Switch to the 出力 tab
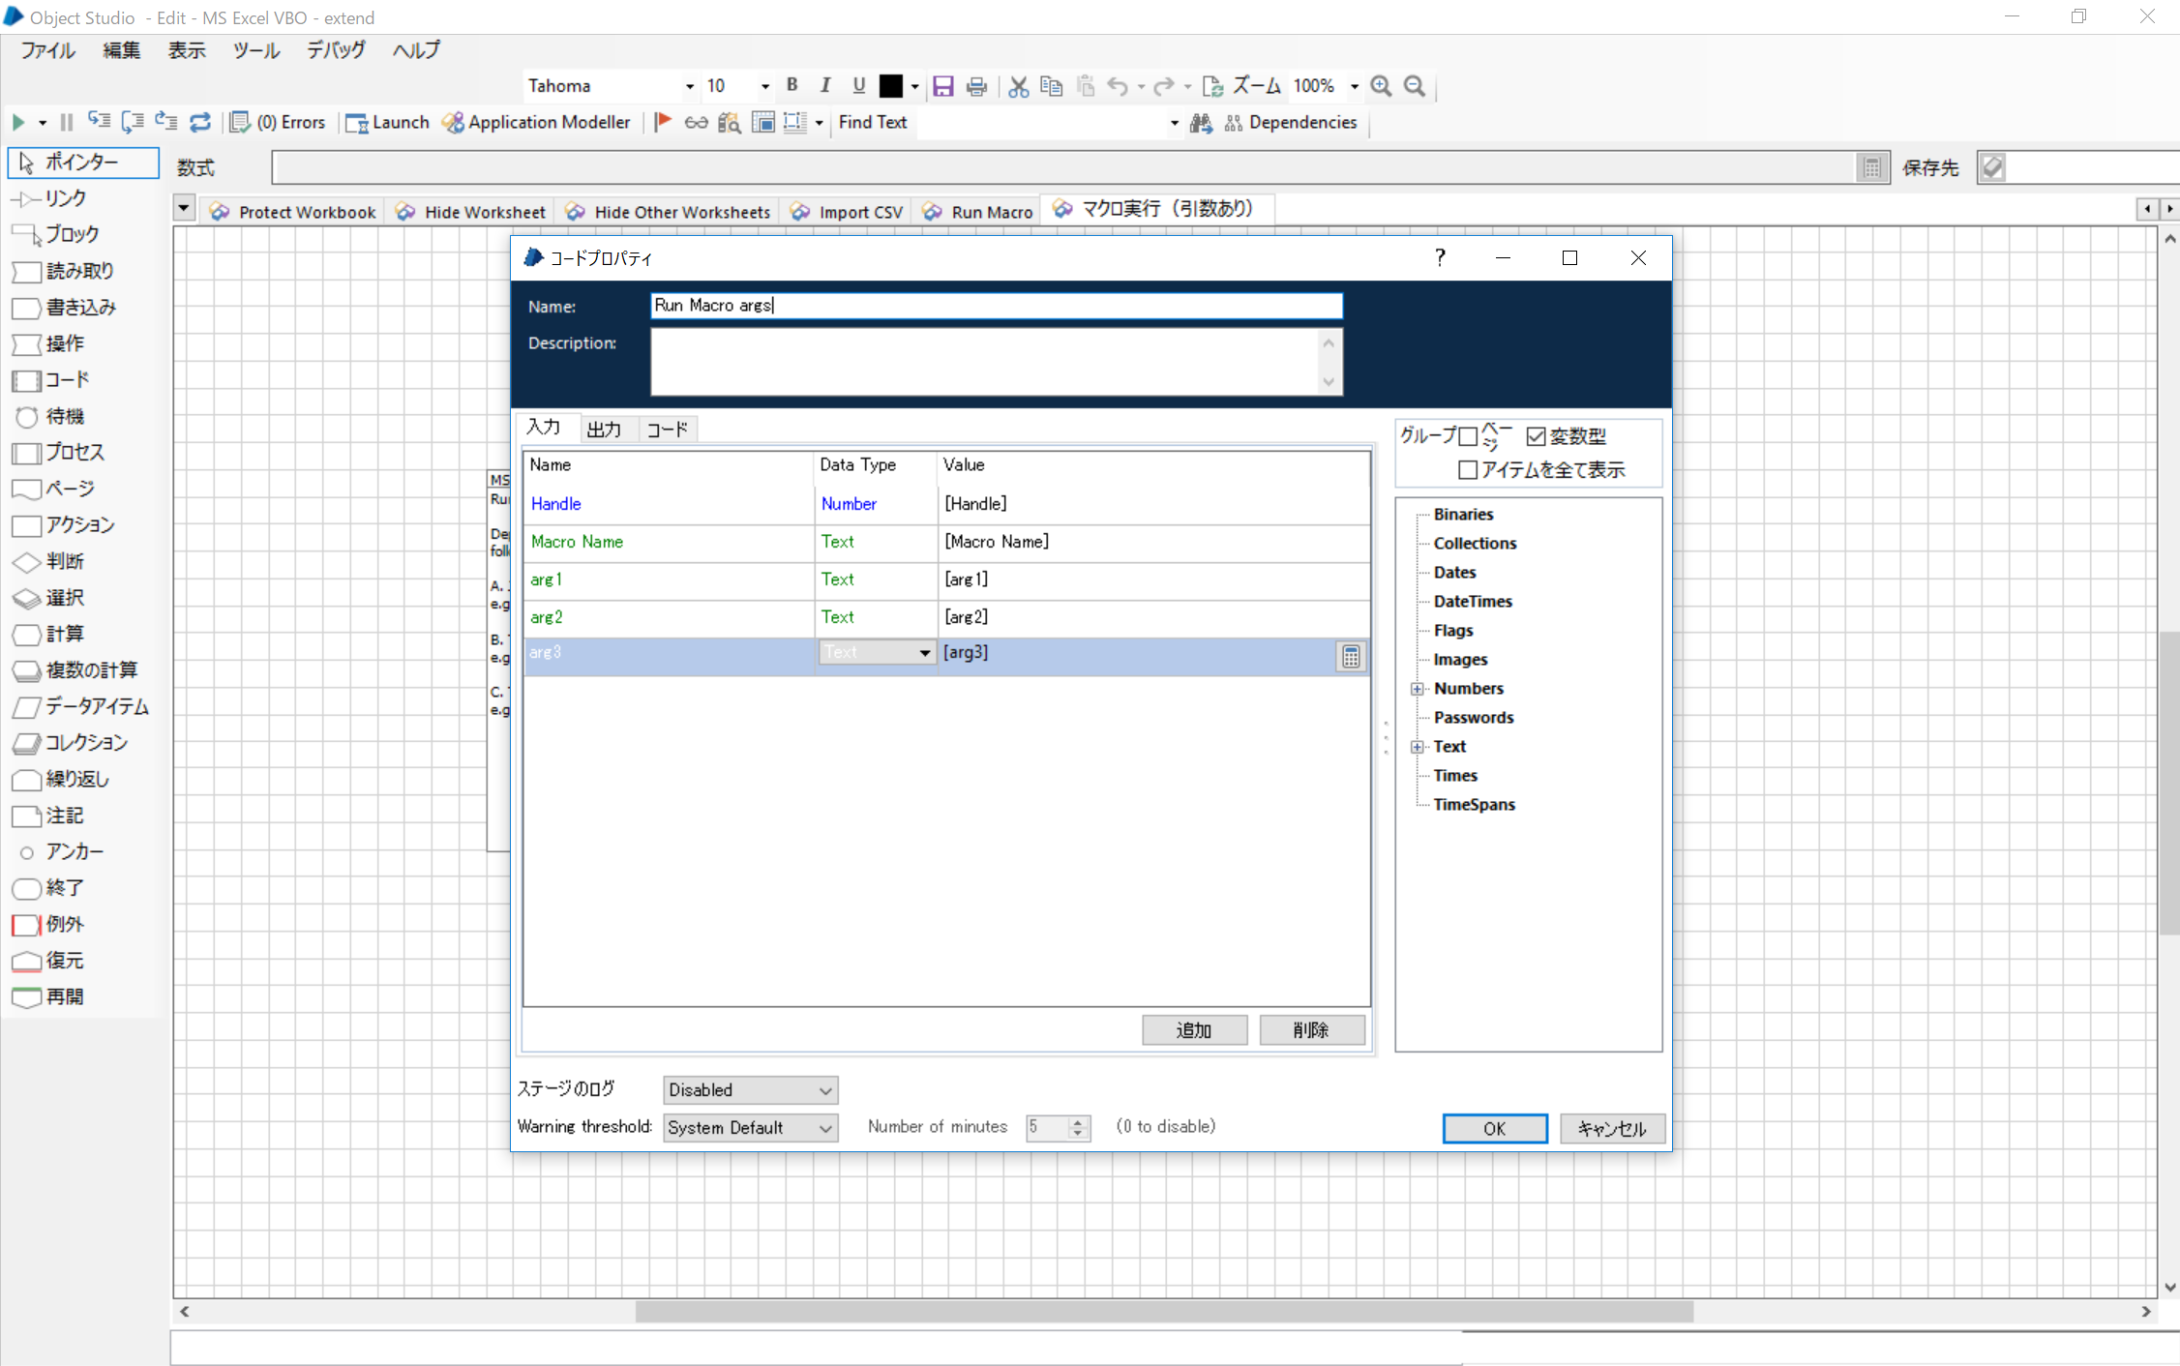 coord(604,430)
